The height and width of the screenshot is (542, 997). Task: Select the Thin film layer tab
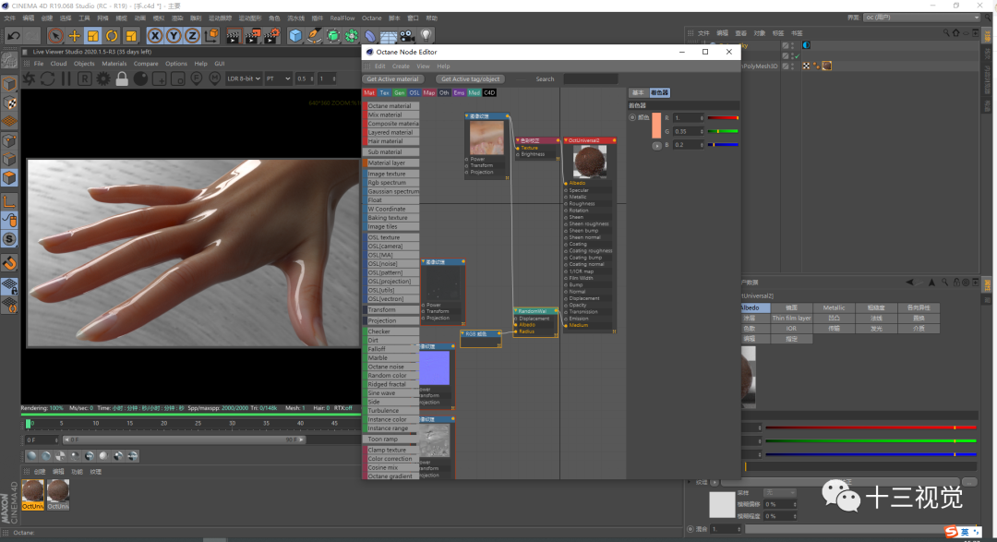791,318
